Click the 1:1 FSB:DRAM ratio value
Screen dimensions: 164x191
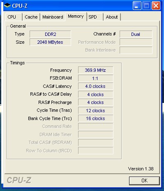(95, 78)
